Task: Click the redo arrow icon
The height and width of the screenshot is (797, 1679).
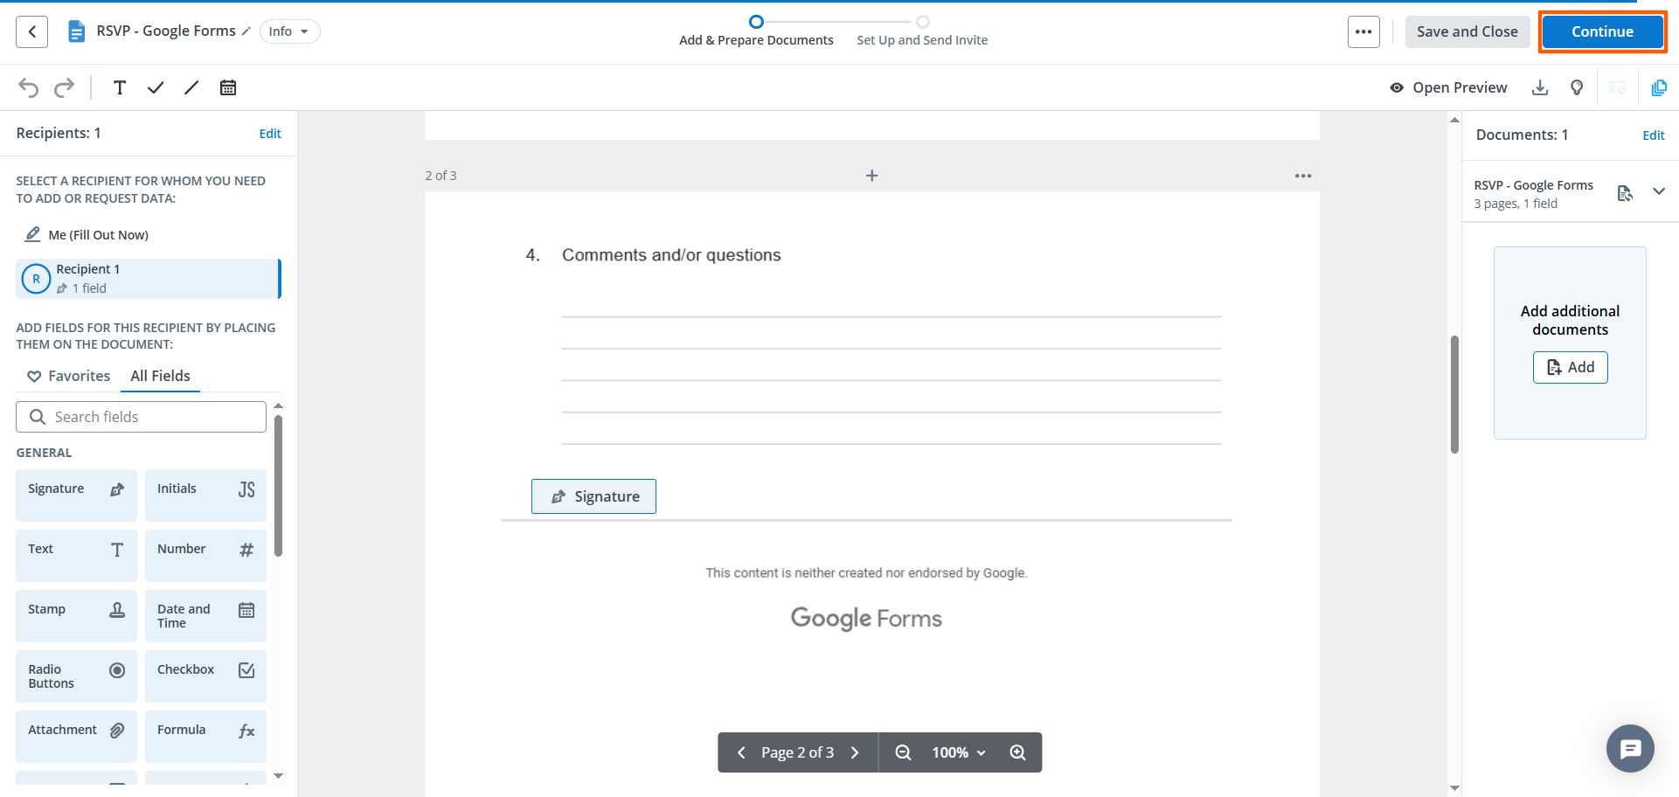Action: tap(64, 87)
